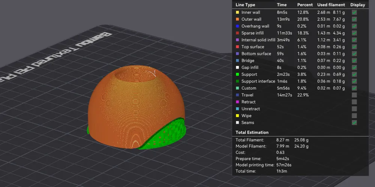Screen dimensions: 375x187
Task: Toggle Support interface display checkbox
Action: (x=354, y=81)
